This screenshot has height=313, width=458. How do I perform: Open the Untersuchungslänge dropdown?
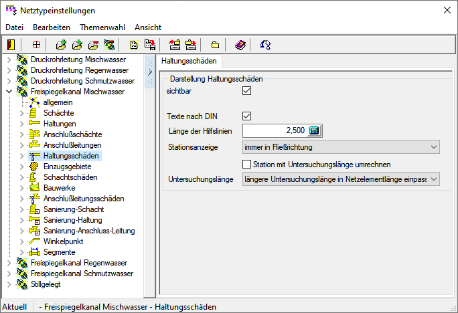click(x=434, y=179)
